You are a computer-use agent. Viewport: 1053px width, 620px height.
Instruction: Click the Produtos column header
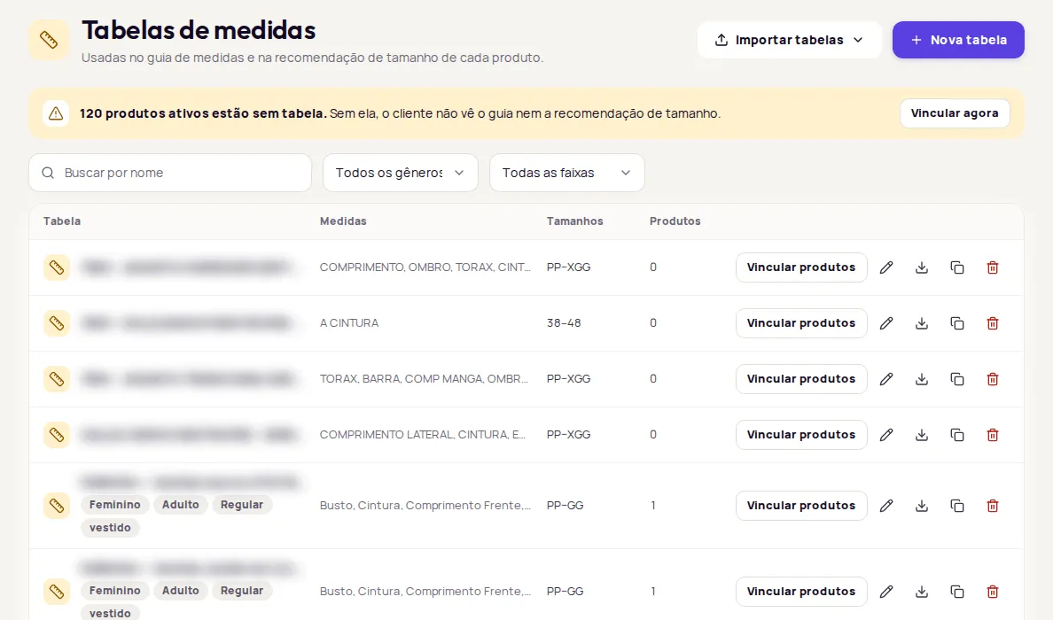tap(675, 221)
